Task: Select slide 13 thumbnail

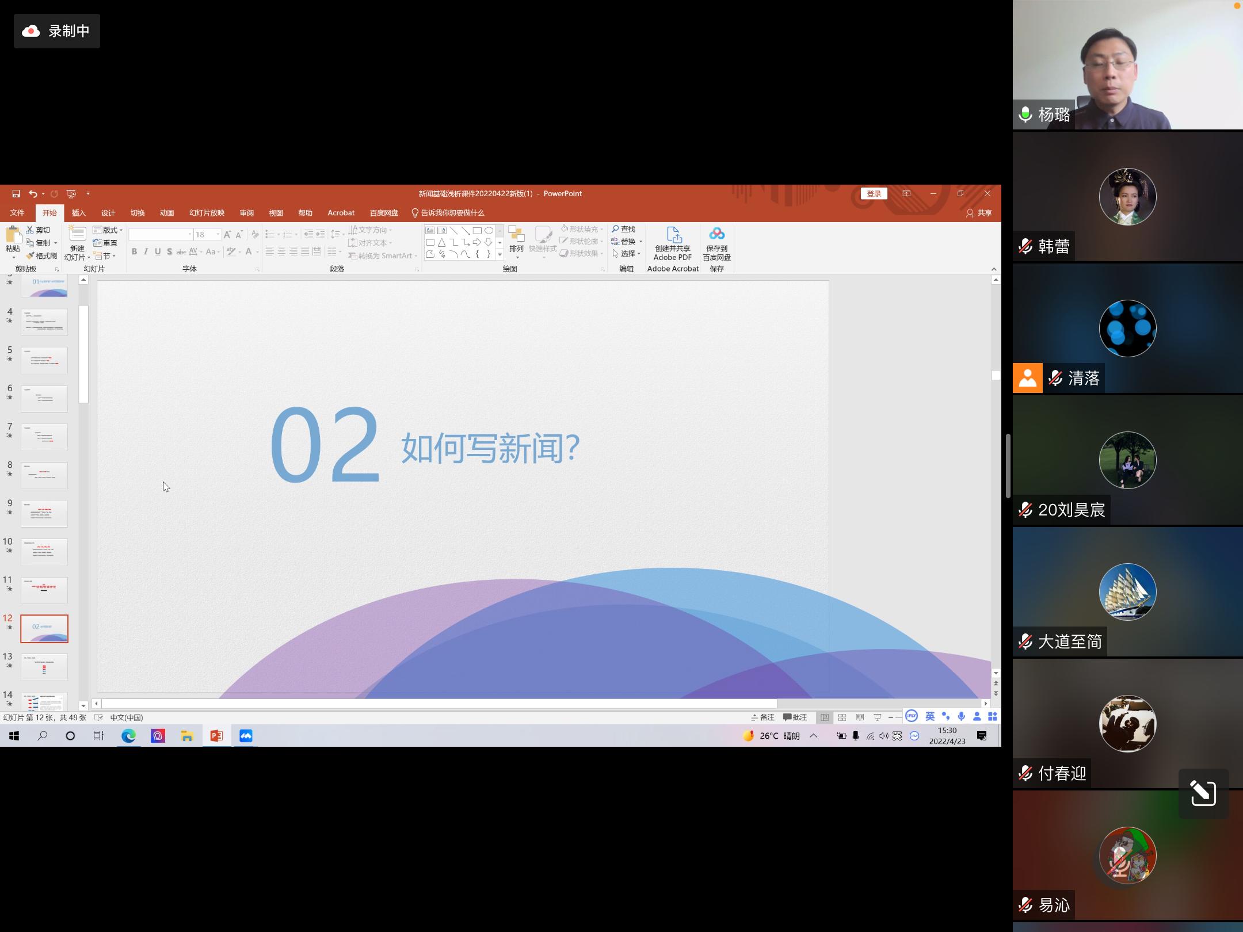Action: click(44, 667)
